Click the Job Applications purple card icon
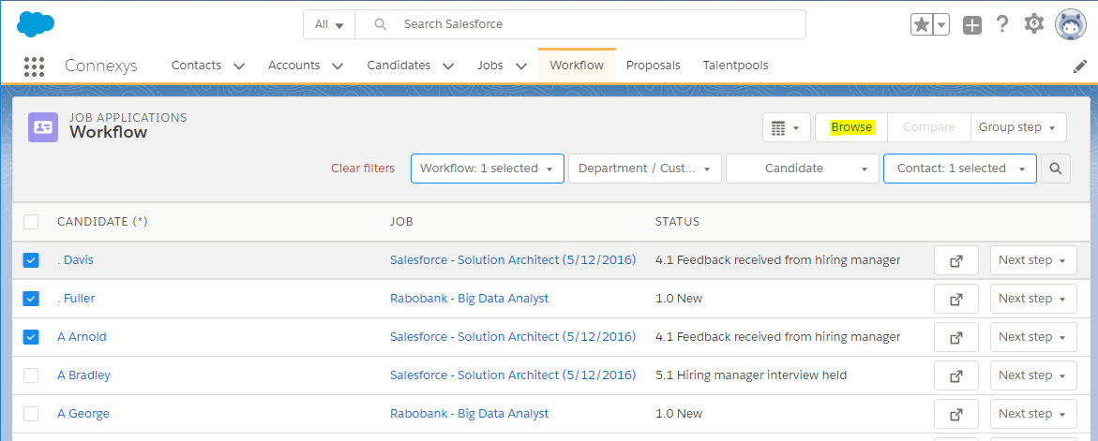This screenshot has height=441, width=1098. (43, 127)
